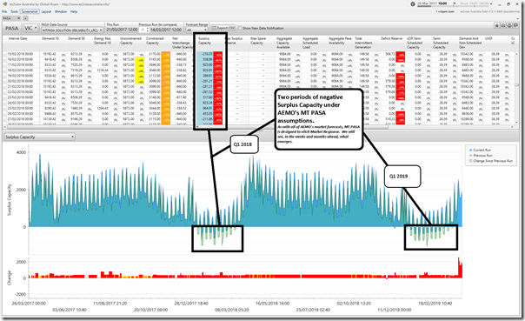
Task: Expand the PASA Data Source combo box
Action: (72, 30)
